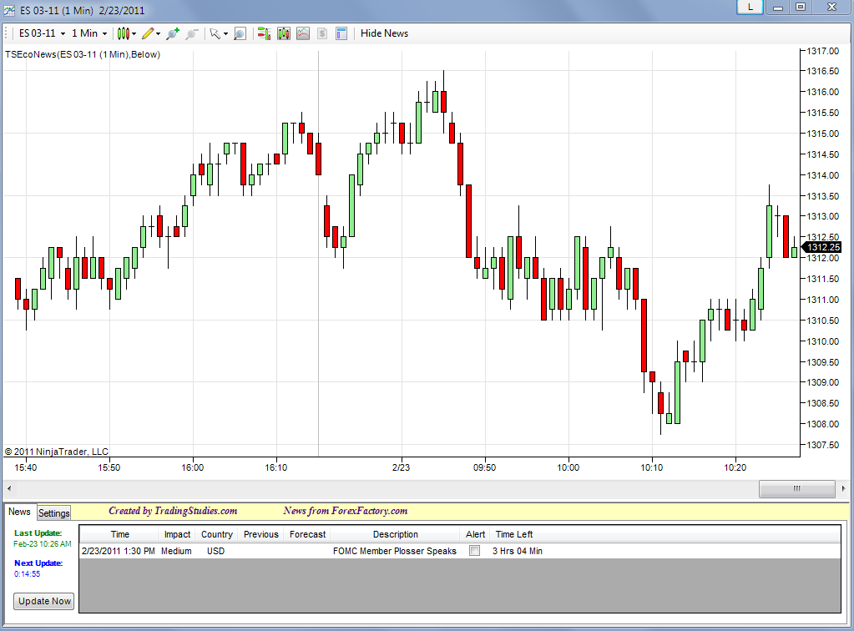The image size is (854, 631).
Task: Click the 'Feb-23 10:26 AM' last update value
Action: coord(43,544)
